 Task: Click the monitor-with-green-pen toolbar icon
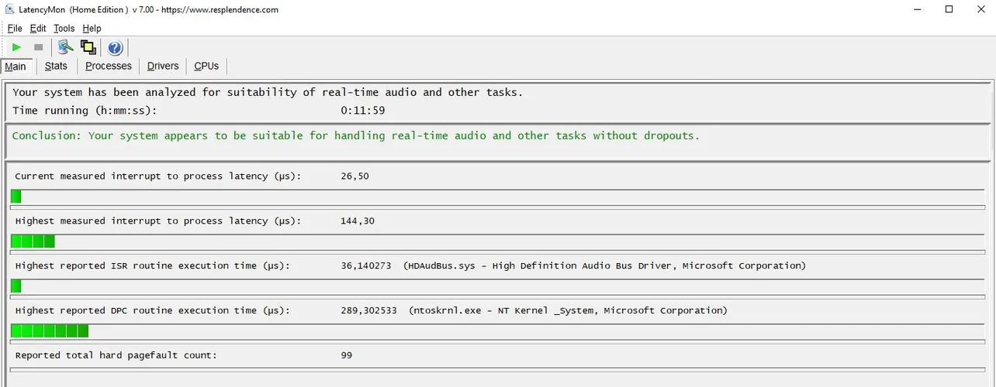tap(65, 47)
